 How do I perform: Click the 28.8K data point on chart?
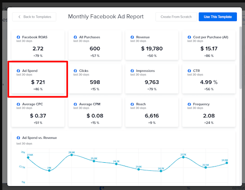72,155
